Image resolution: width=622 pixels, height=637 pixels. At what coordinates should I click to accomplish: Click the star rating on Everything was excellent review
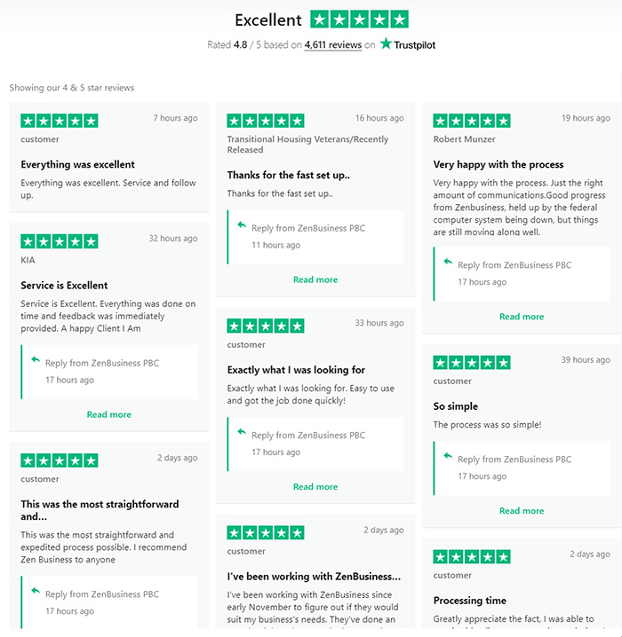click(60, 121)
